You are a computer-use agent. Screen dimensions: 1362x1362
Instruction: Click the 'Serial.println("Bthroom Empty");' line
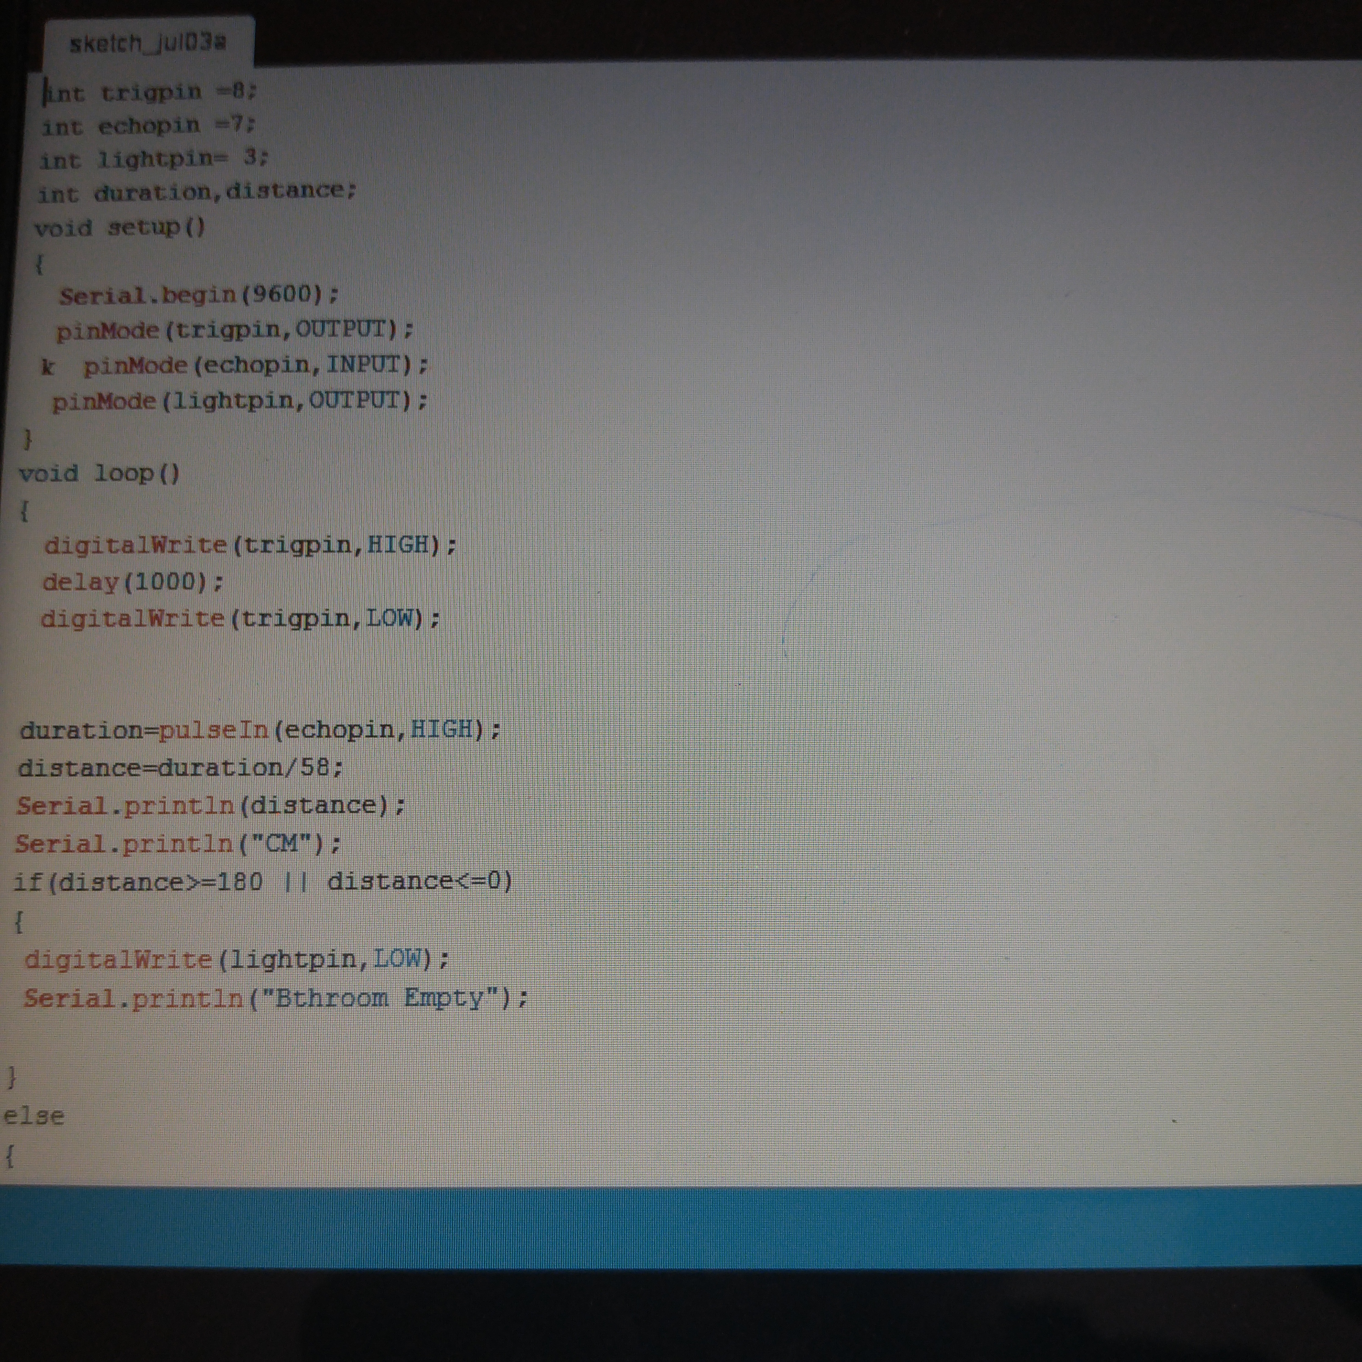point(276,998)
